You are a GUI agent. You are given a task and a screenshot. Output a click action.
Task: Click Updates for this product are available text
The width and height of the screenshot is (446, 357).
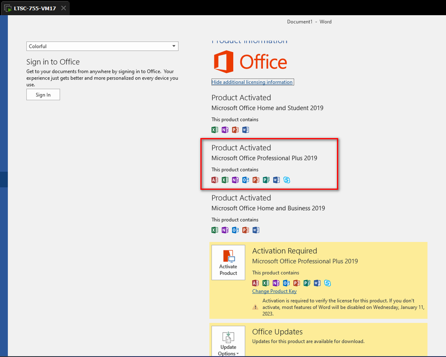click(x=308, y=341)
